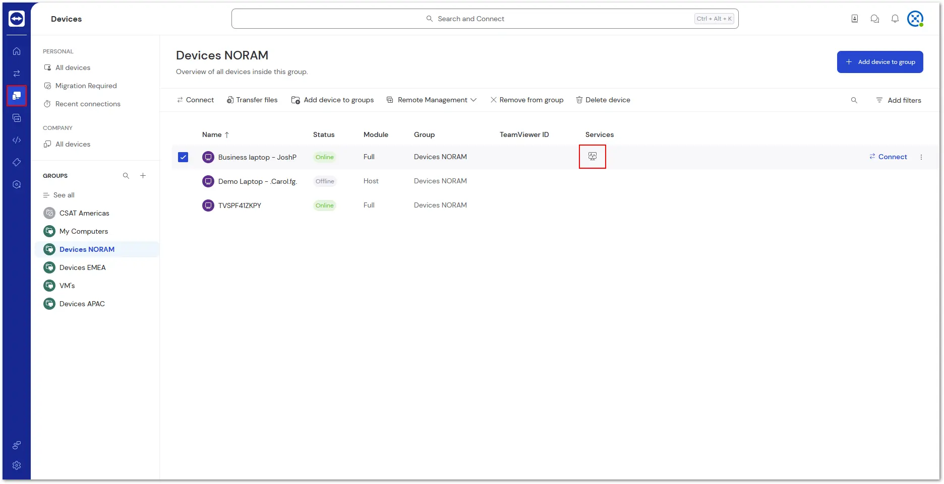Click Add device to group button
The image size is (944, 484).
click(x=880, y=62)
